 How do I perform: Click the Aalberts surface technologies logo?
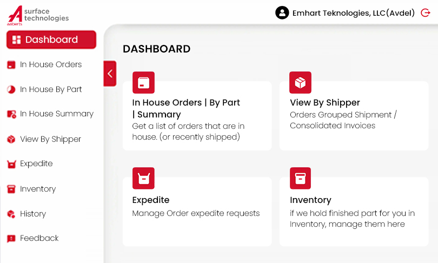pyautogui.click(x=38, y=15)
